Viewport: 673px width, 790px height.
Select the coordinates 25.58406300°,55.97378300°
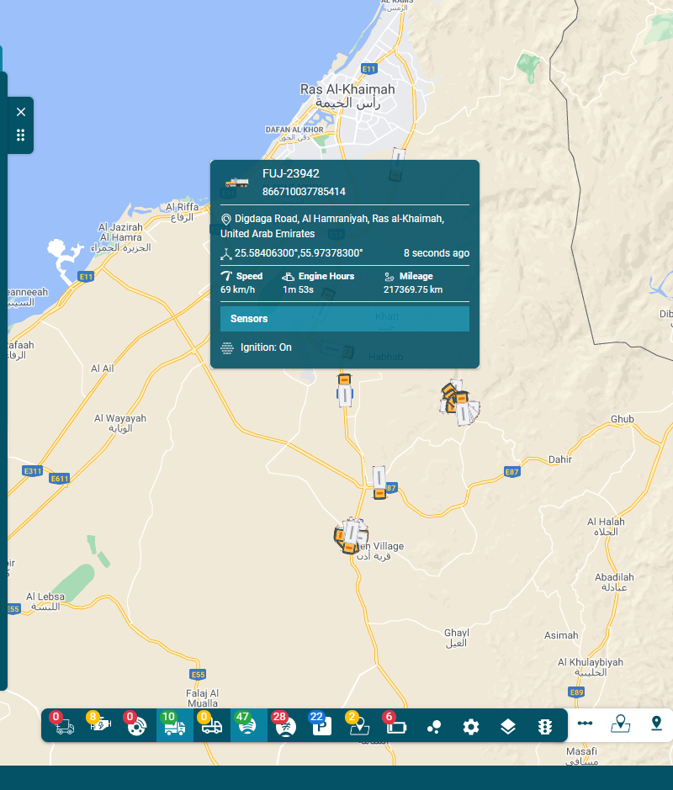[x=299, y=253]
